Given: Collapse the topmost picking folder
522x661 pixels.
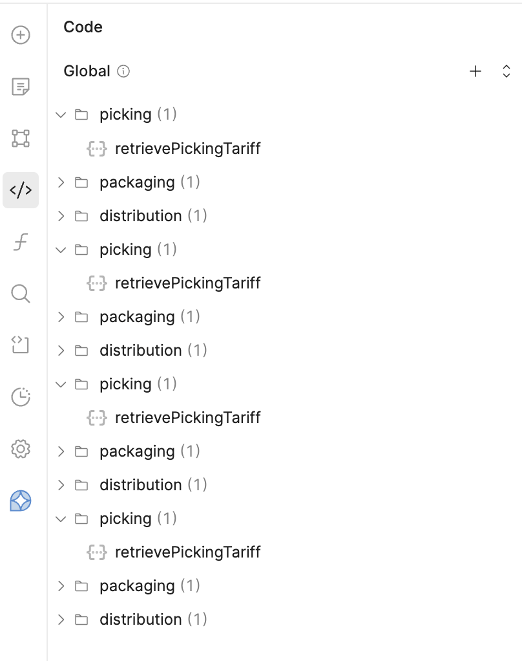Looking at the screenshot, I should 61,114.
